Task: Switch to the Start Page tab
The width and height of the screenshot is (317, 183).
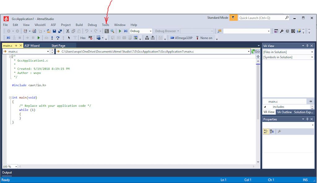Action: (x=58, y=46)
